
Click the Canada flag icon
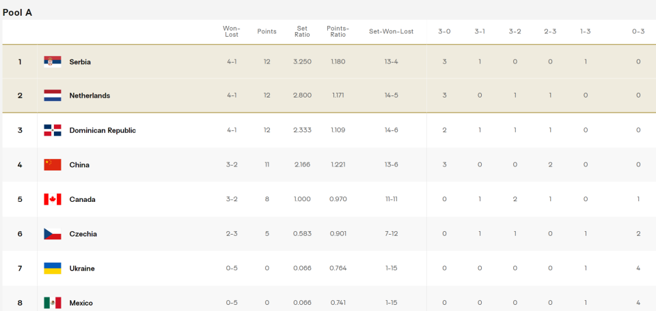pyautogui.click(x=53, y=200)
